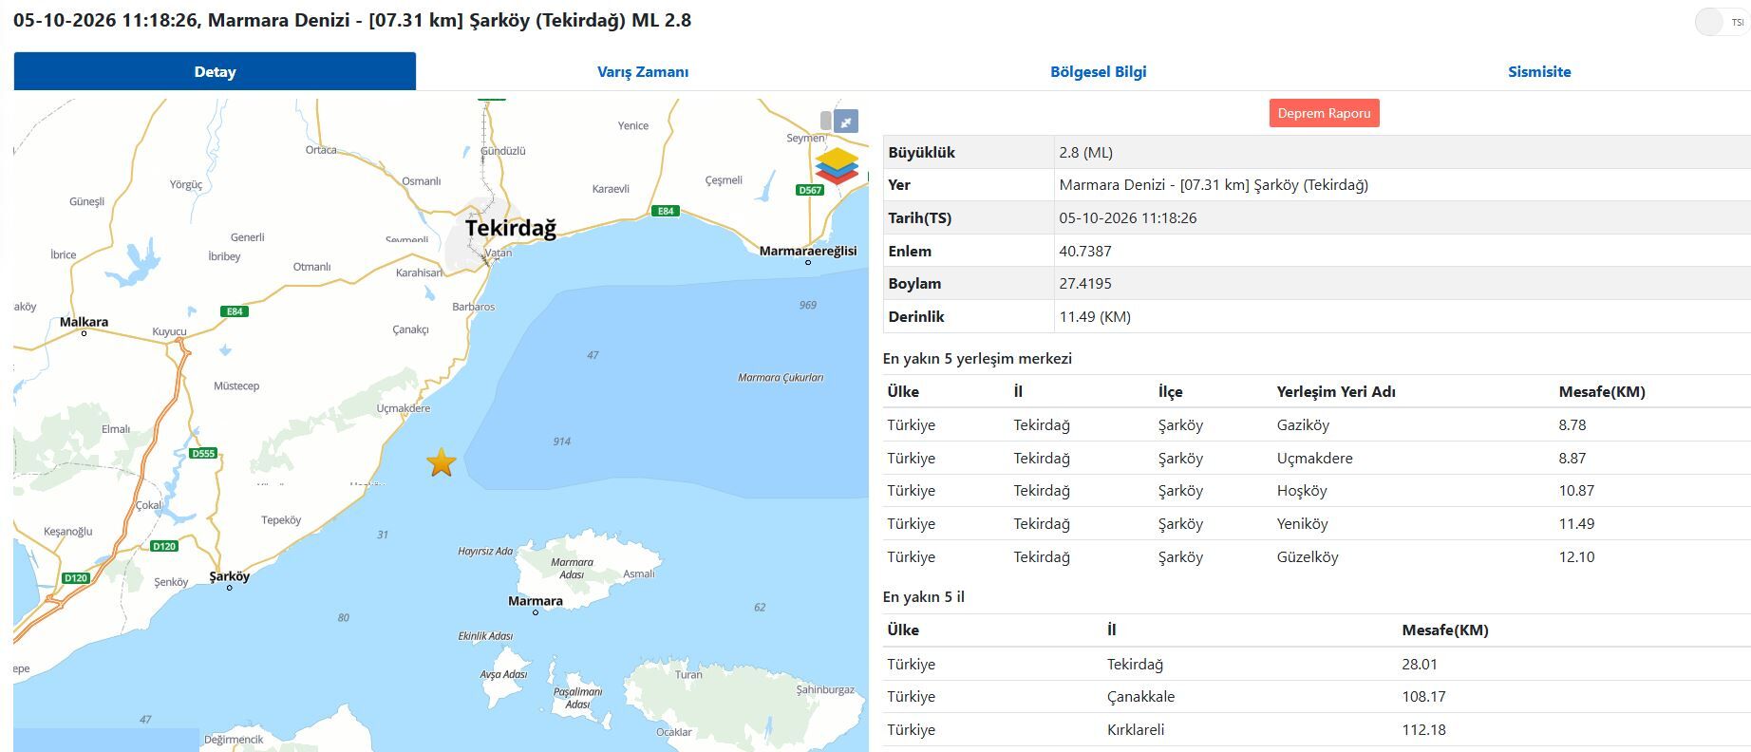Click the Malkara town label on map
The image size is (1751, 752).
pos(84,322)
